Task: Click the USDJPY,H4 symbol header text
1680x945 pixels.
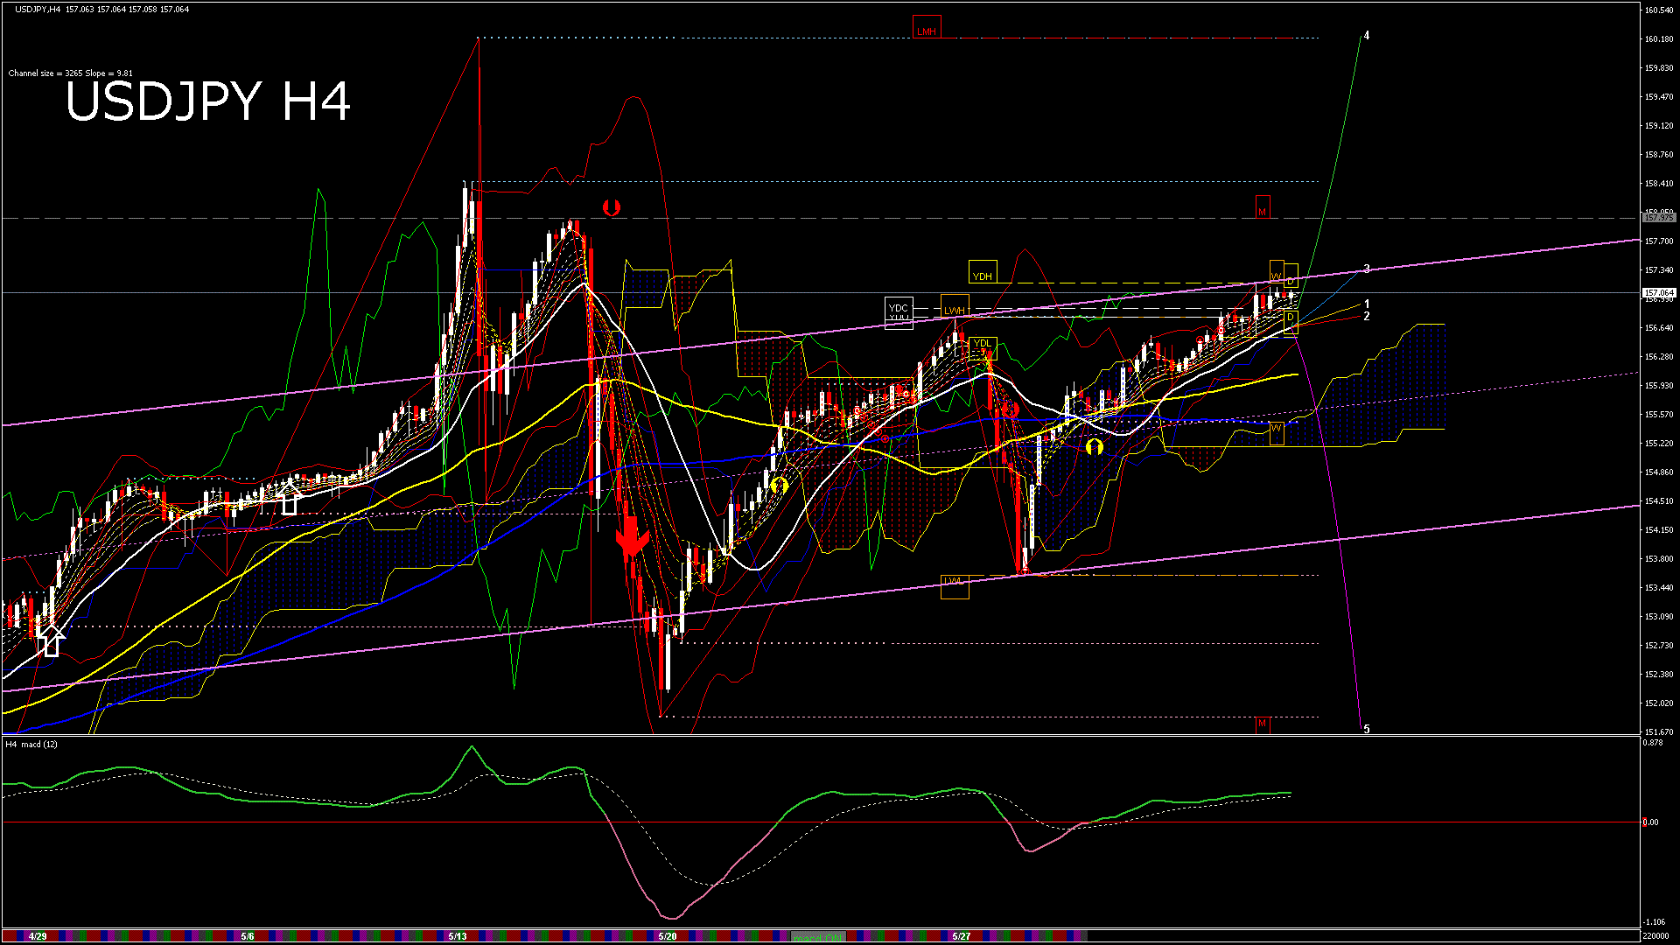Action: (x=38, y=9)
